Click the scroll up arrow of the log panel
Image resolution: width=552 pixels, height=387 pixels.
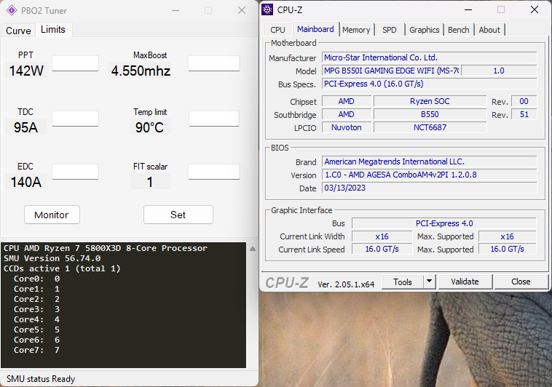coord(253,249)
